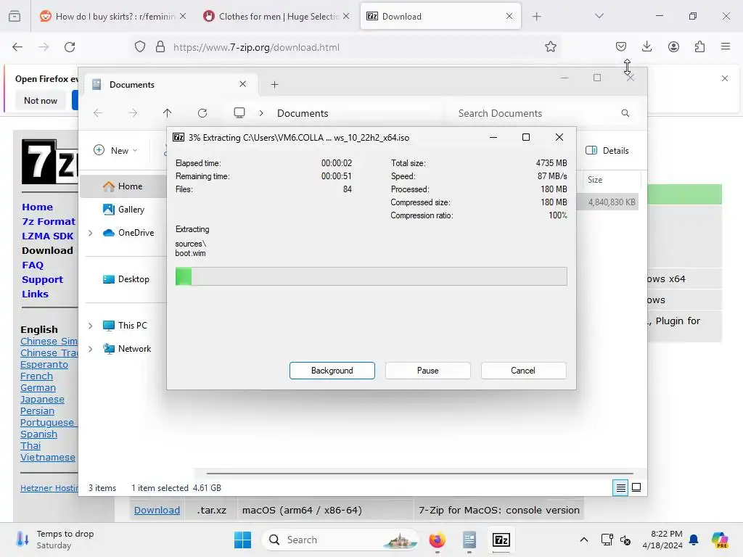Open Support link on 7-zip site
Viewport: 743px width, 557px height.
click(x=42, y=279)
